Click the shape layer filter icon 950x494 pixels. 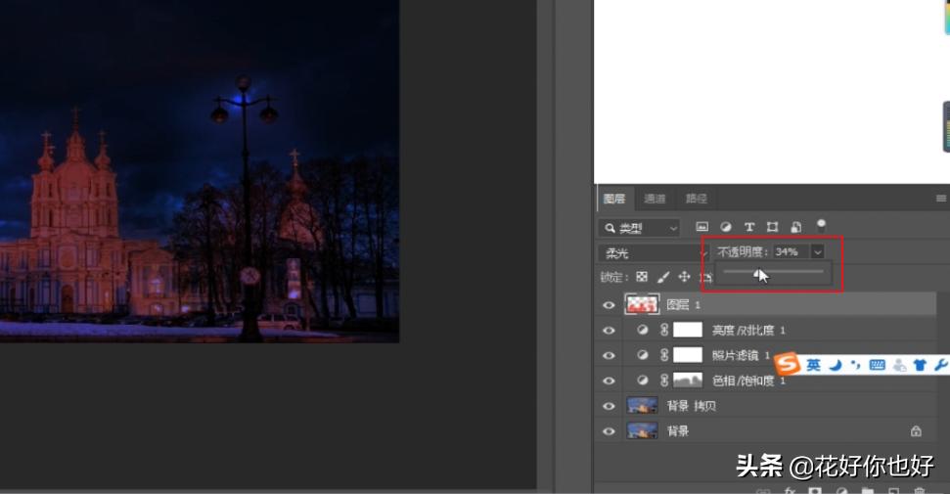point(773,227)
